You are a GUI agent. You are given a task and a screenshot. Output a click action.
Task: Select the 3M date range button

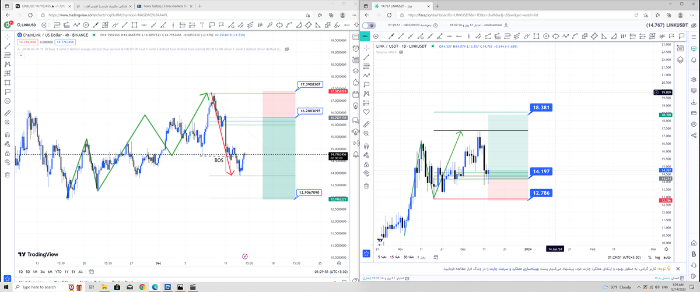pos(43,272)
